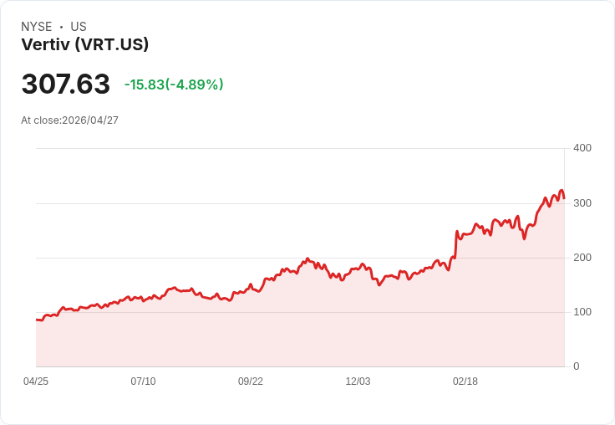
Task: Click the At close:2026/04/27 timestamp
Action: coord(69,120)
